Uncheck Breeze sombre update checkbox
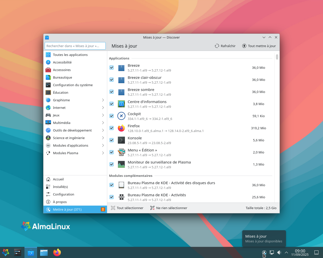 [x=112, y=92]
